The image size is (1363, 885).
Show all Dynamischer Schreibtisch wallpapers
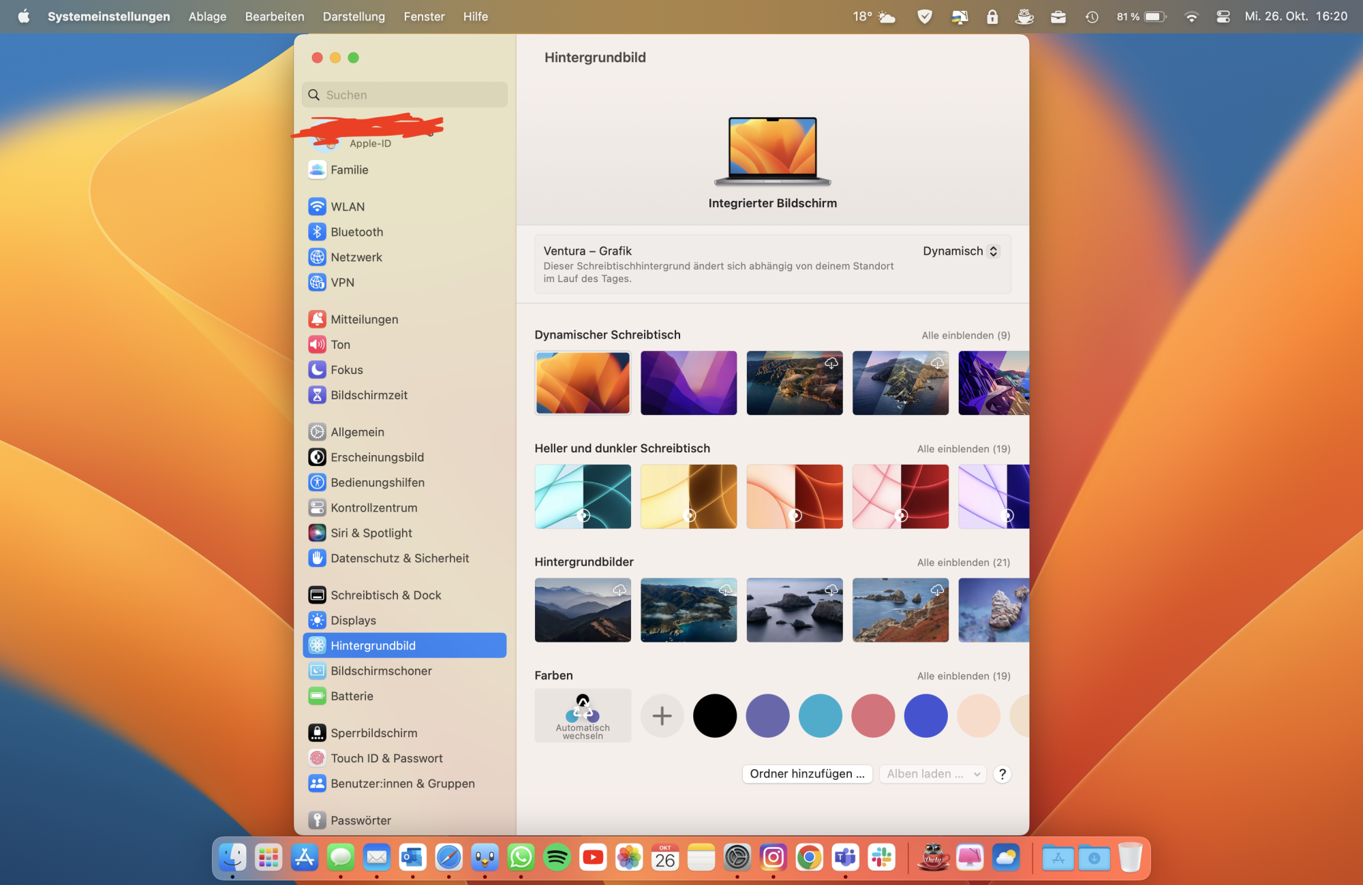(966, 335)
